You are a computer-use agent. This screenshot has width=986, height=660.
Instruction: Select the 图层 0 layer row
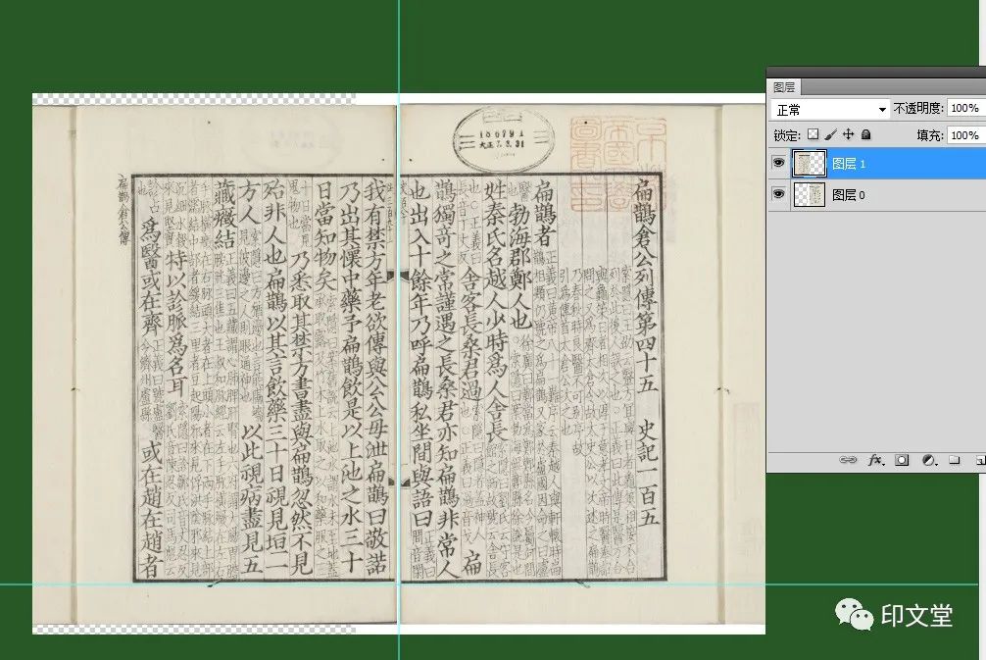tap(902, 195)
